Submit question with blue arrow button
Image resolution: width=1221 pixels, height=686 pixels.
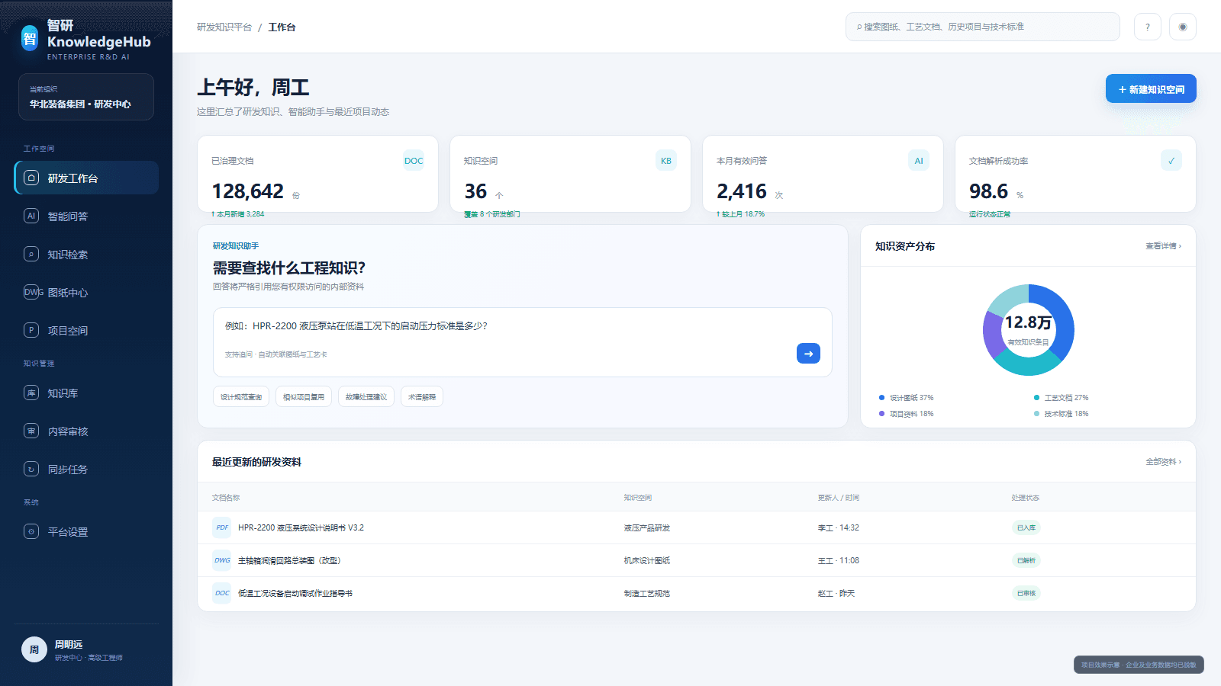pos(808,354)
